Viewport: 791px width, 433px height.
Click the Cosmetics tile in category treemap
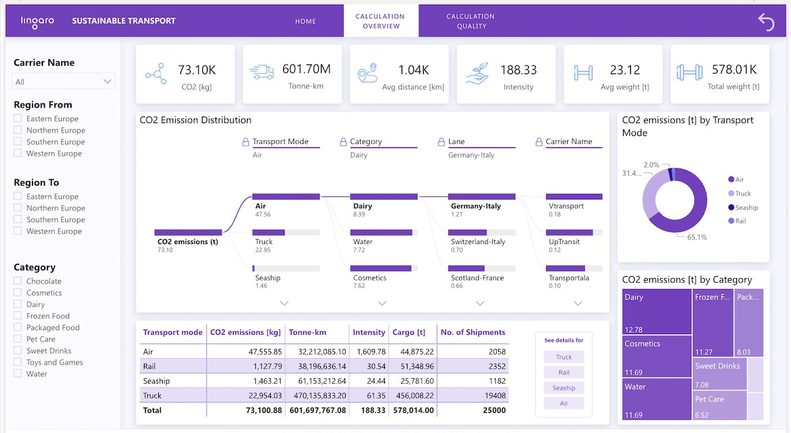[x=657, y=356]
